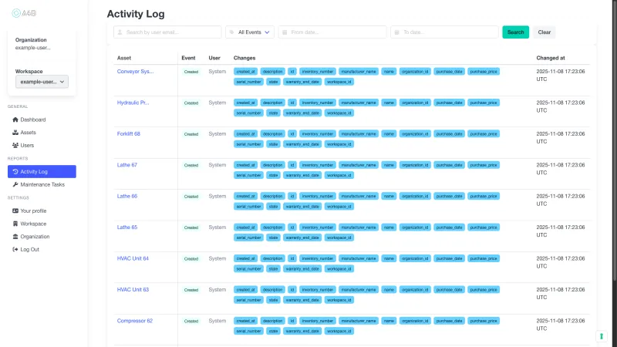Click the Clear filters button
Viewport: 617px width, 347px height.
click(545, 32)
